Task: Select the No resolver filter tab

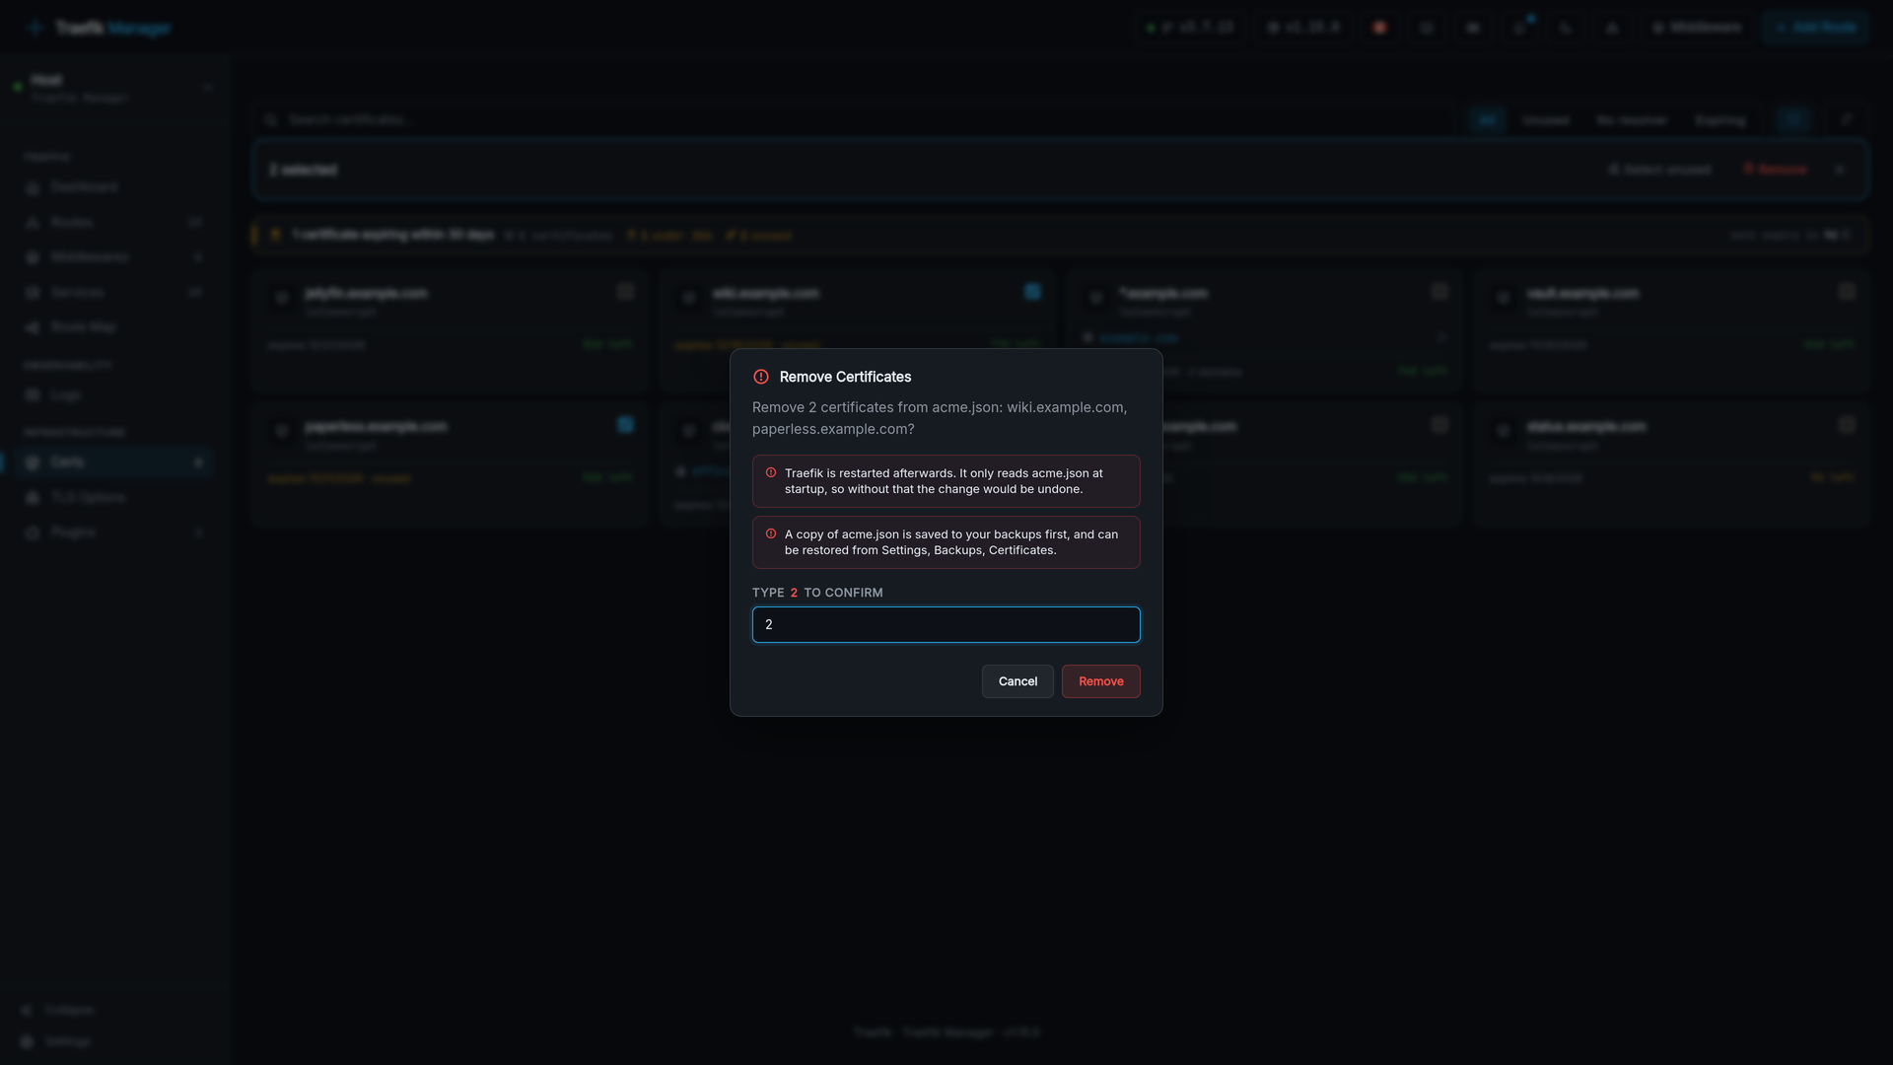Action: tap(1632, 120)
